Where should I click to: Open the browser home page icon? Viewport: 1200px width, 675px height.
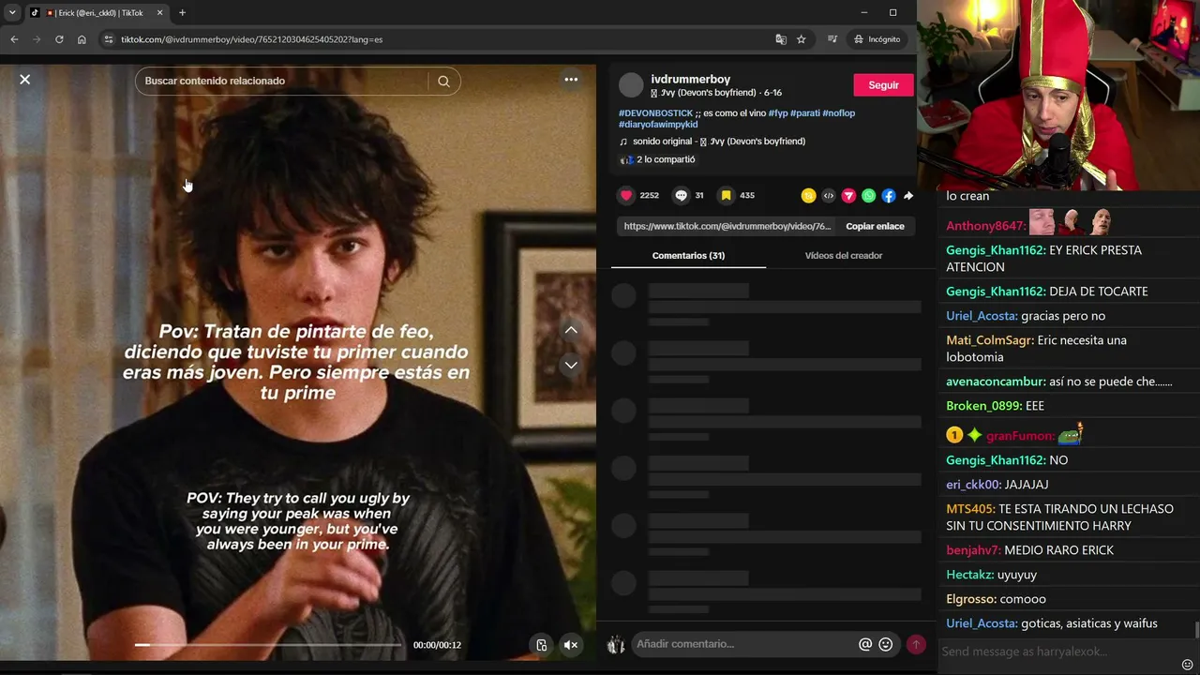click(x=82, y=39)
